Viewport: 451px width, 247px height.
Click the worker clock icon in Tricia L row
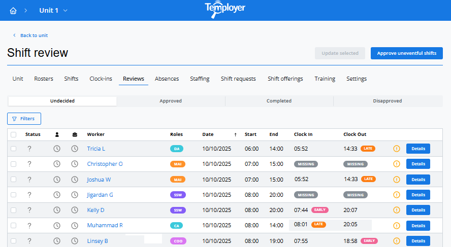[x=57, y=149]
